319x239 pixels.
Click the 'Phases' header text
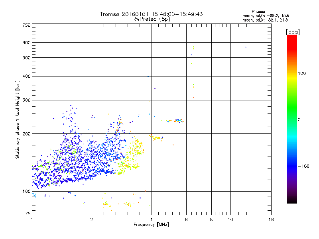tap(258, 12)
